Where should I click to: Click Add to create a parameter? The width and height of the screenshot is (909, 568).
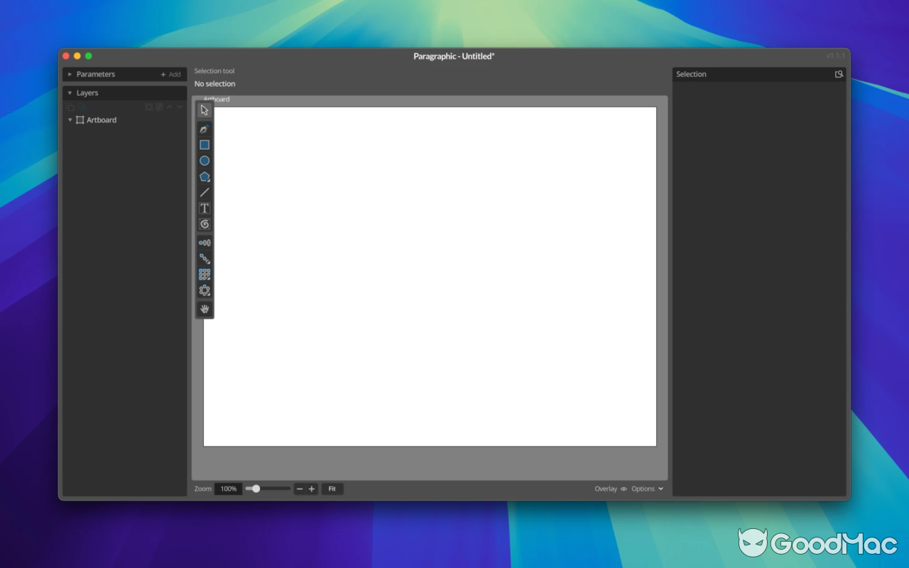click(x=170, y=74)
